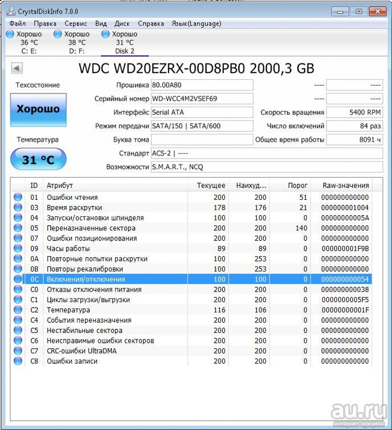This screenshot has width=392, height=430.
Task: Click status orb of Включения/отключения row
Action: coord(18,279)
